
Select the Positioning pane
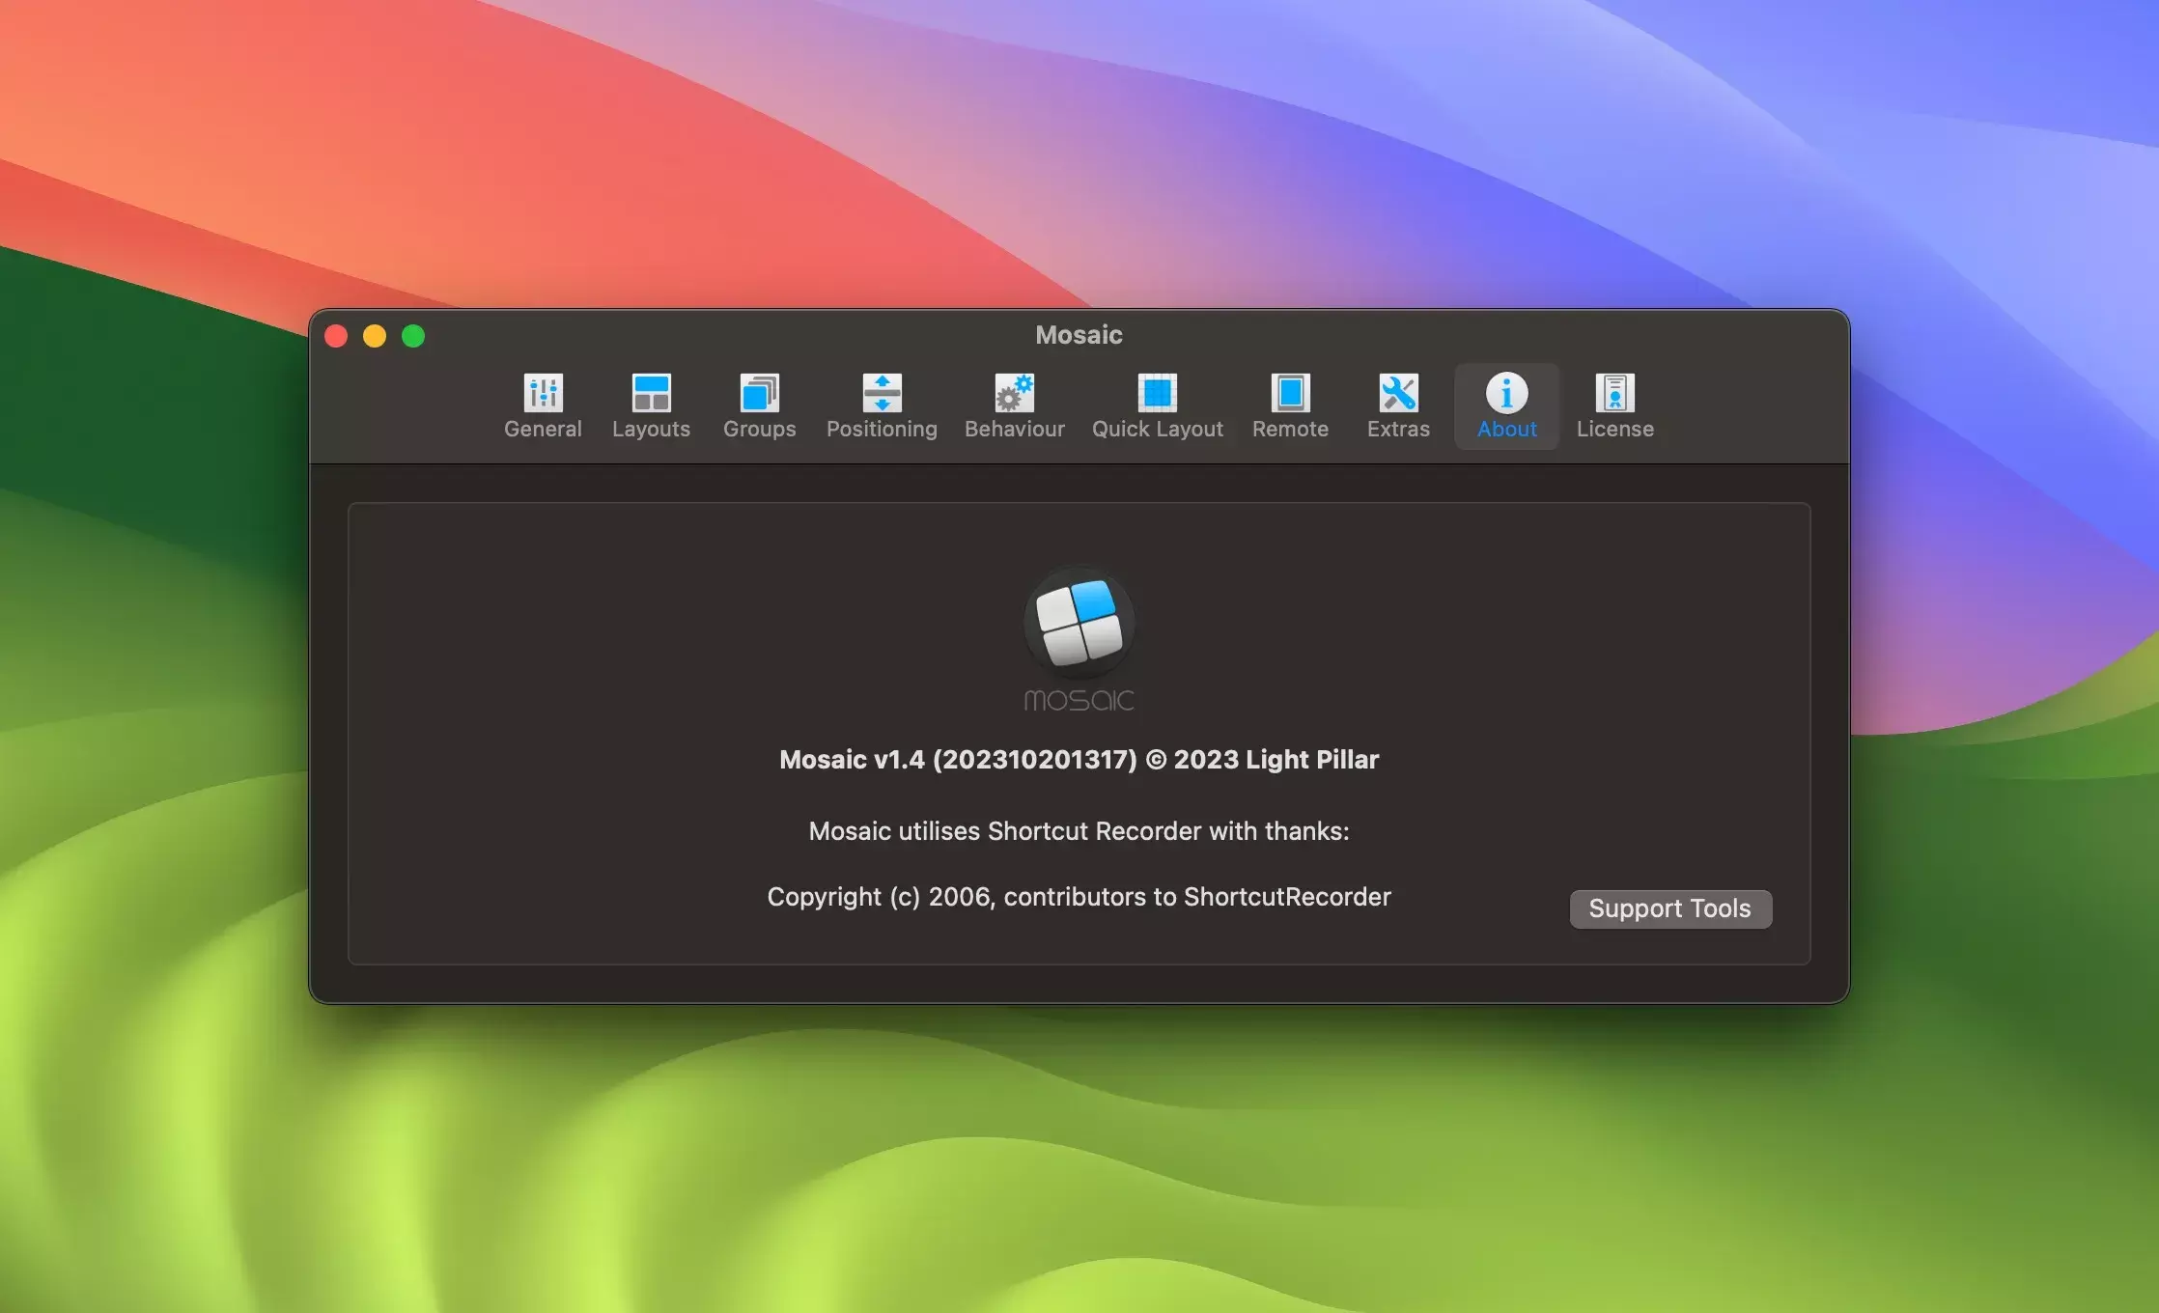point(882,406)
